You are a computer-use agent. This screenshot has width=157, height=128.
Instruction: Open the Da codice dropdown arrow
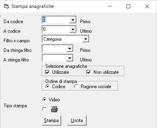[x=73, y=20]
